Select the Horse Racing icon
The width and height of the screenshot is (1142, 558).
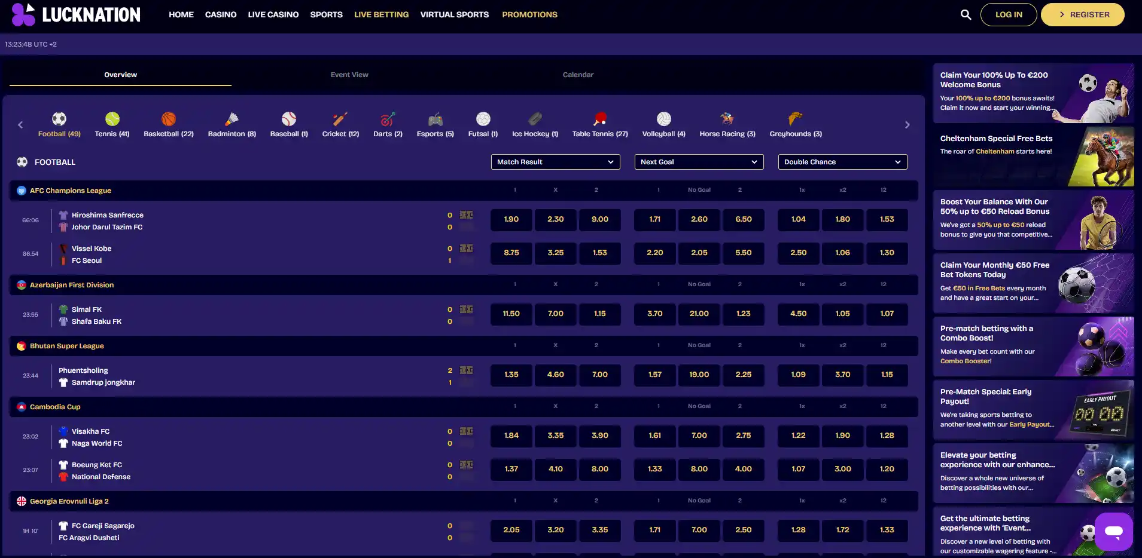[727, 119]
